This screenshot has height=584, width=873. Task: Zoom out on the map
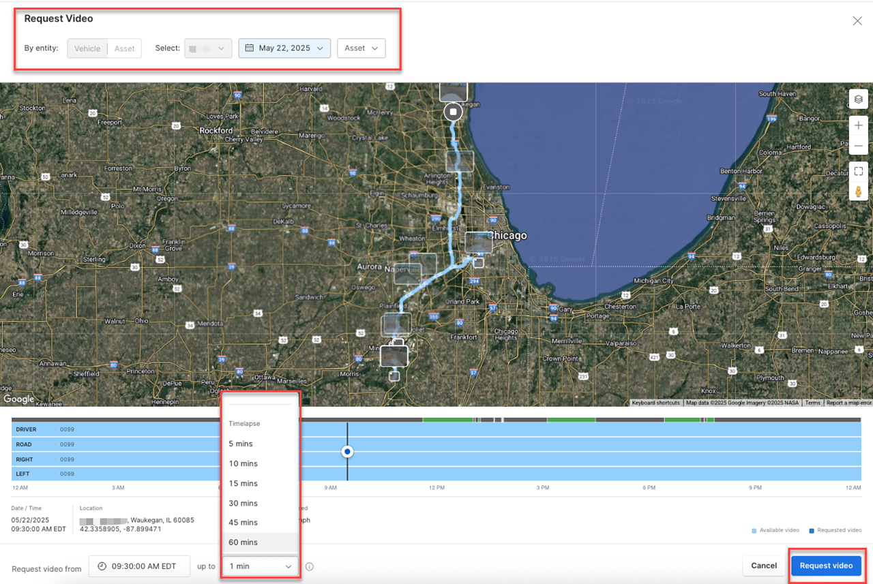(x=858, y=146)
